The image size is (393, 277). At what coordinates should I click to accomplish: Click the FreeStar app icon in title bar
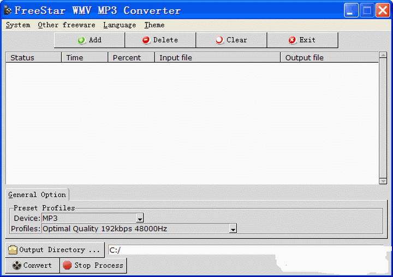click(x=8, y=10)
